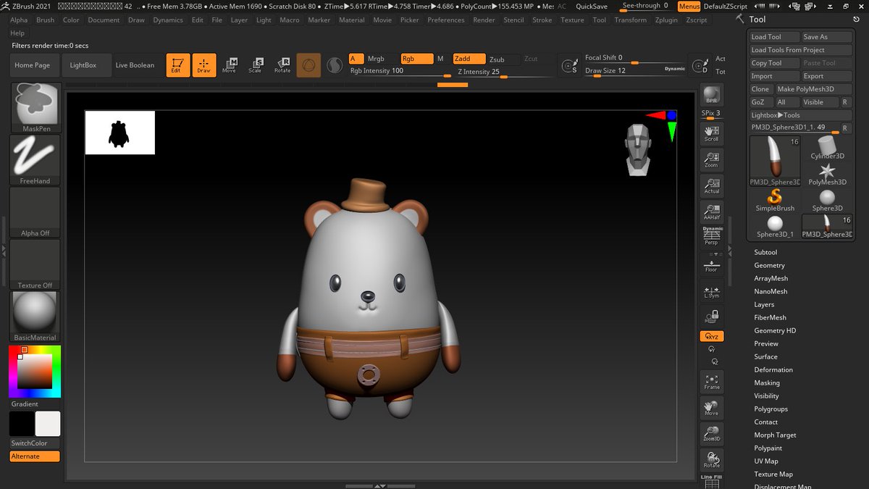This screenshot has width=869, height=489.
Task: Expand the Layers subpalette
Action: pos(764,304)
